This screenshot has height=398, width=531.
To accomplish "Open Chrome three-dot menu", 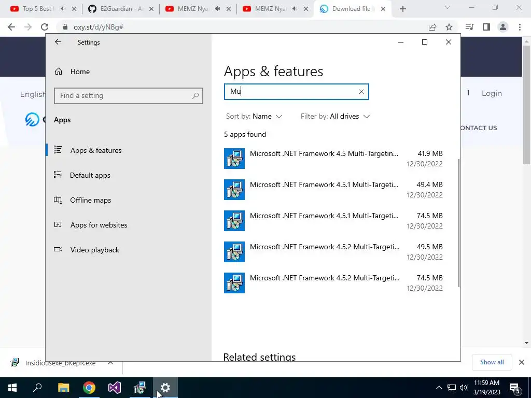I will [520, 27].
